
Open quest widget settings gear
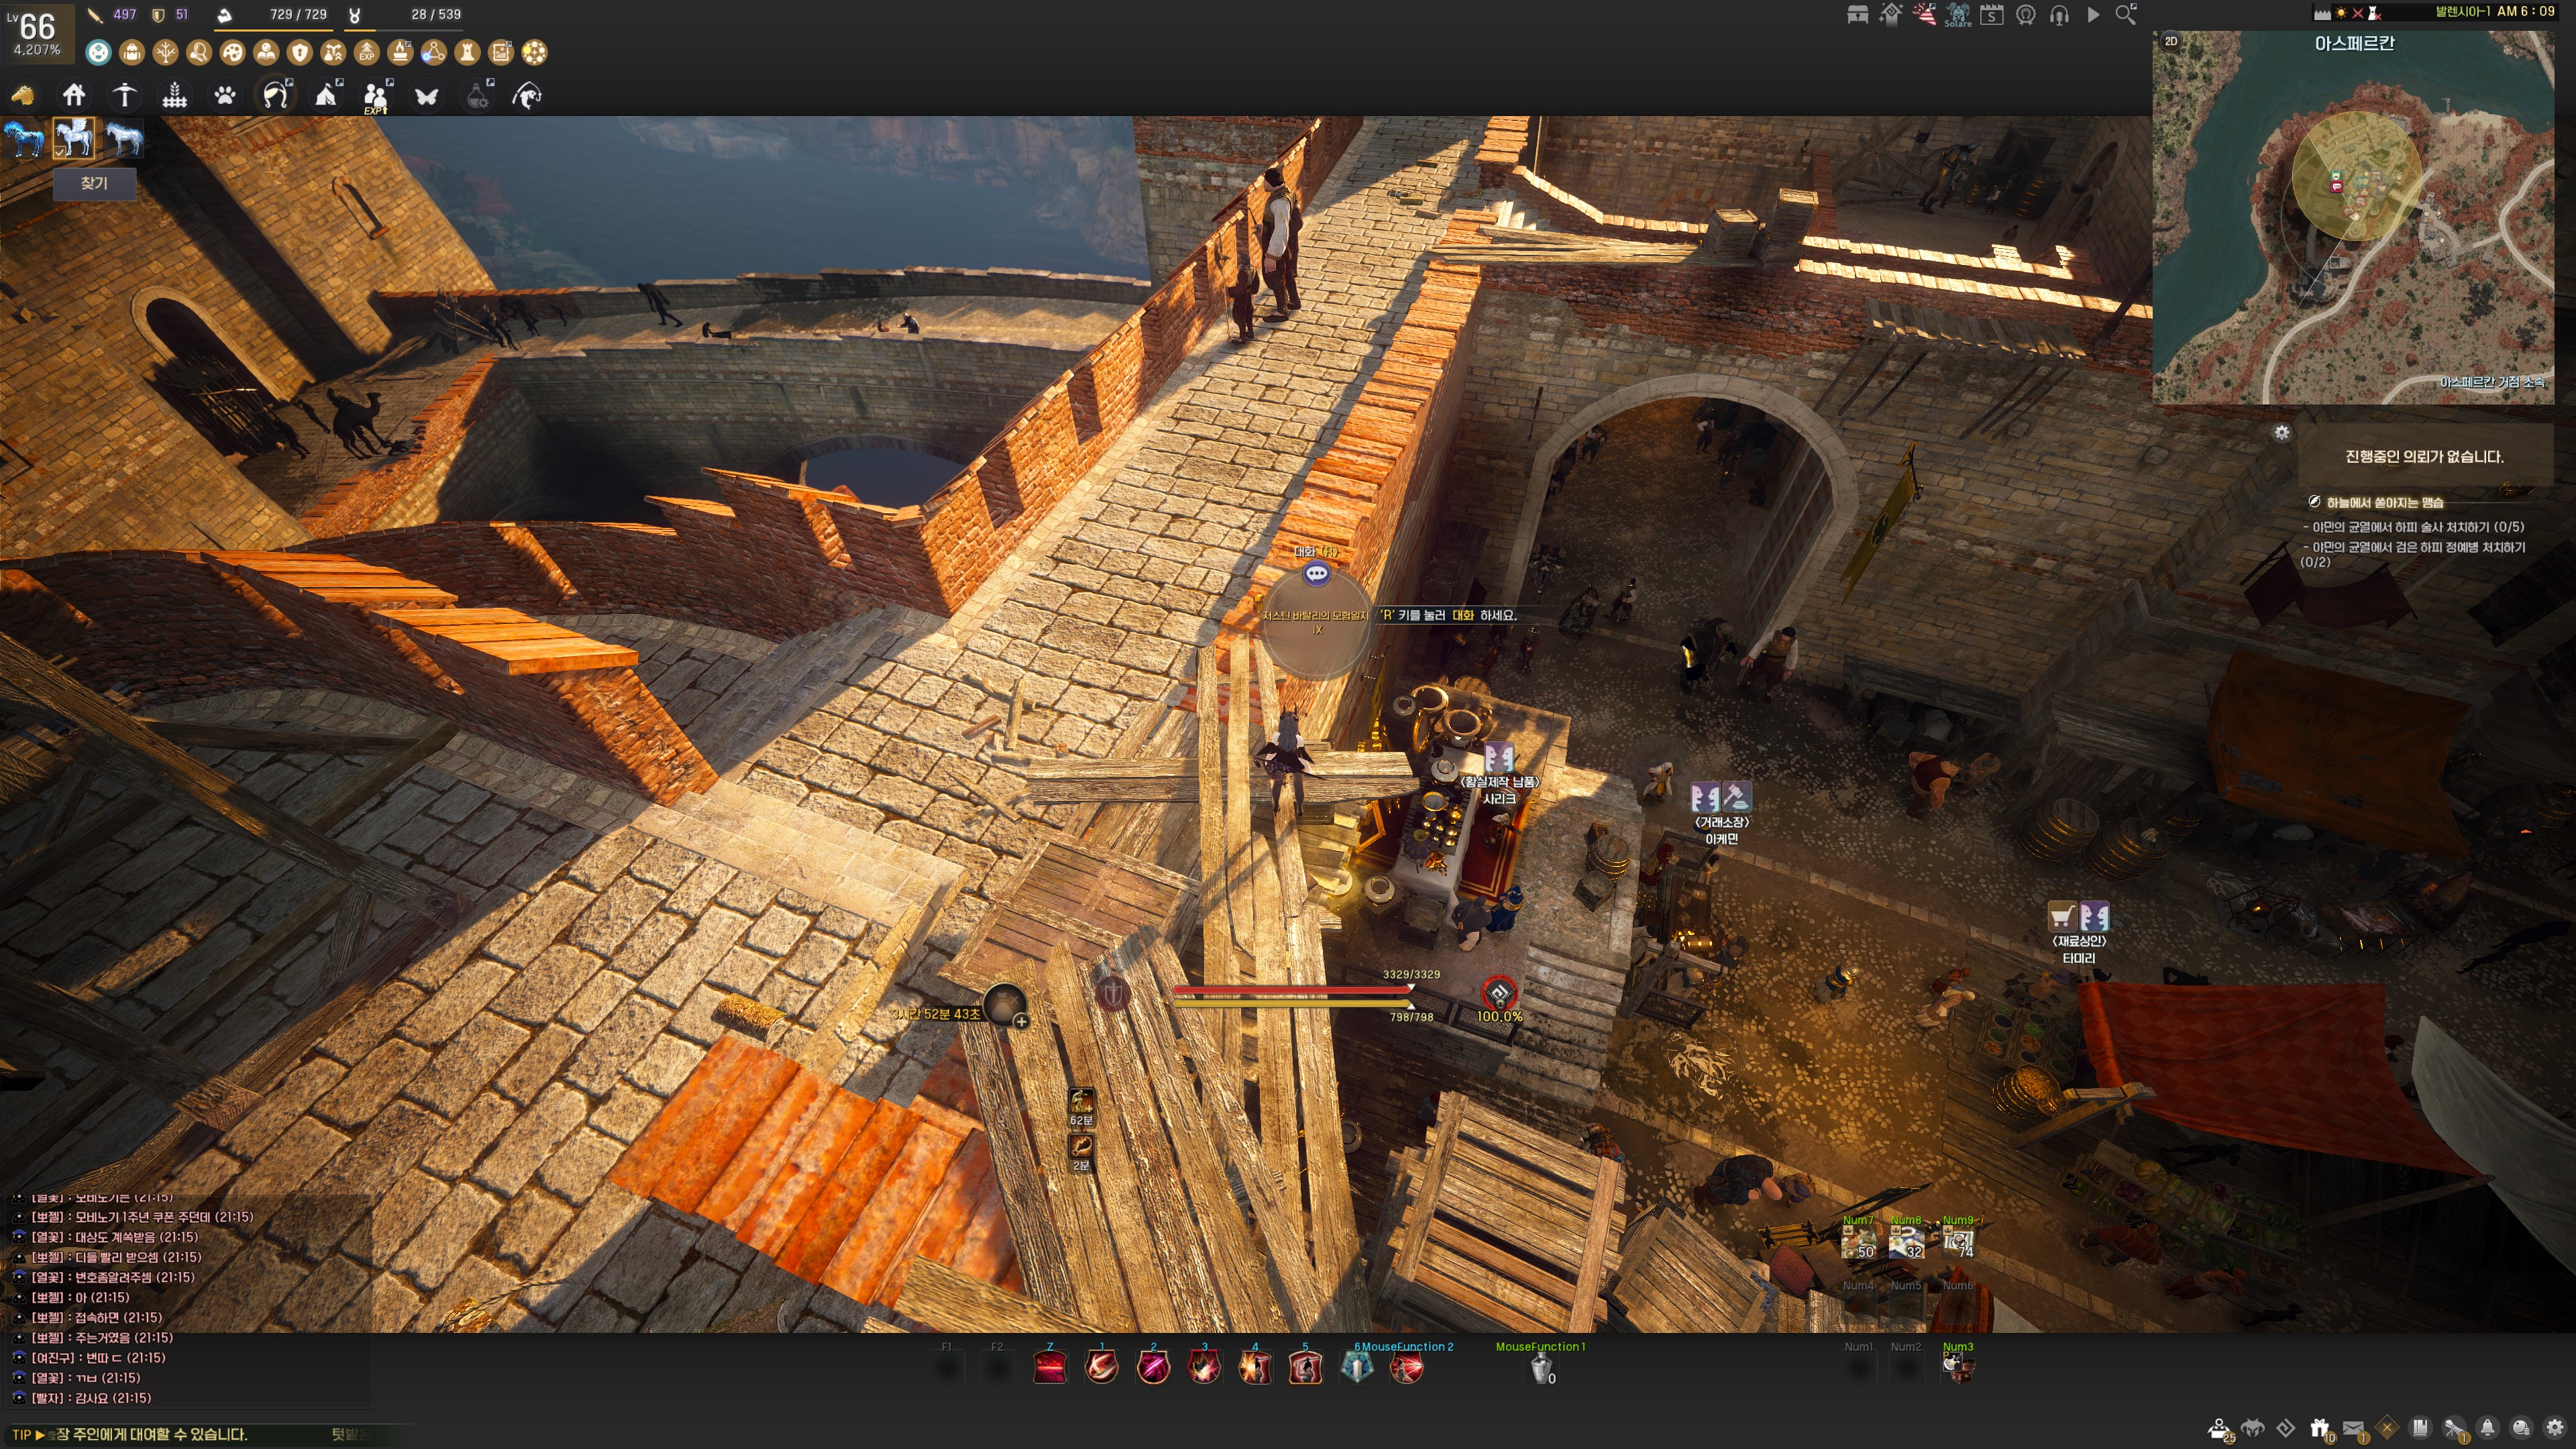(2281, 433)
